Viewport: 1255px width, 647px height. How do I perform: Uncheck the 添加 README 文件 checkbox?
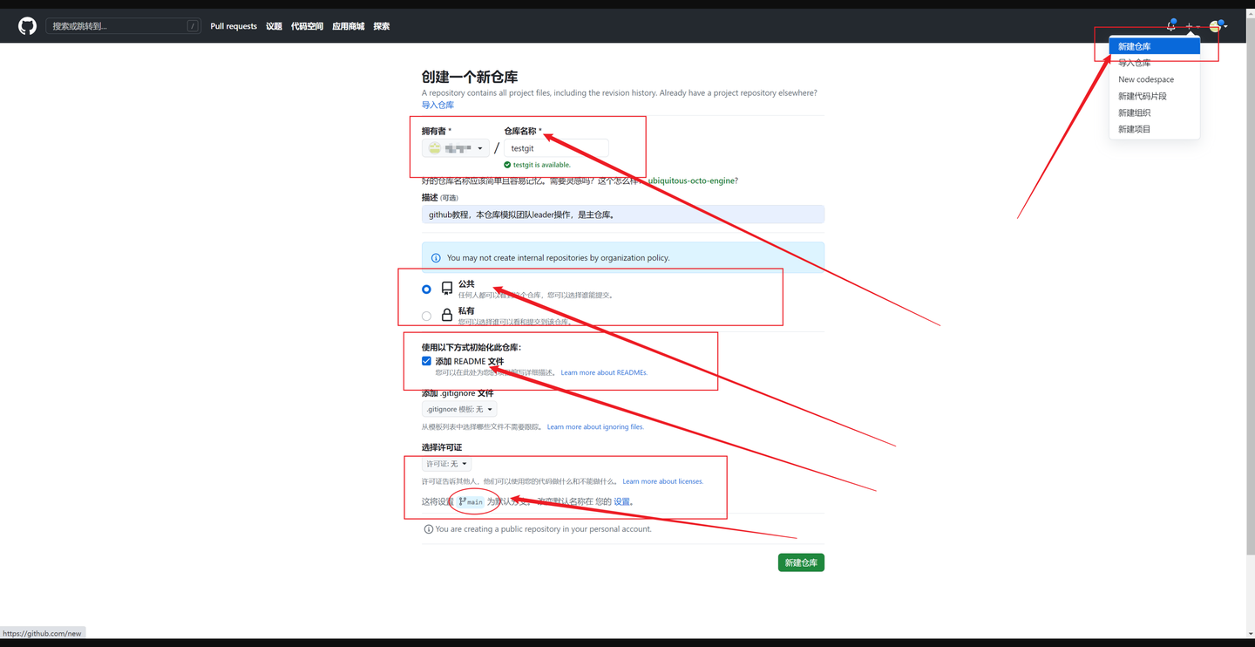(426, 360)
